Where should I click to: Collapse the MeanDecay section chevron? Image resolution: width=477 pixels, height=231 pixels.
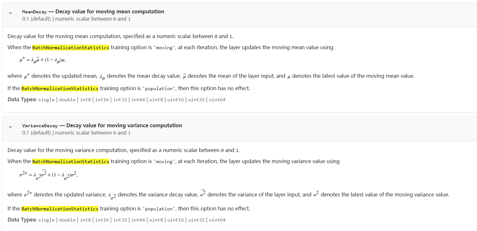point(10,13)
